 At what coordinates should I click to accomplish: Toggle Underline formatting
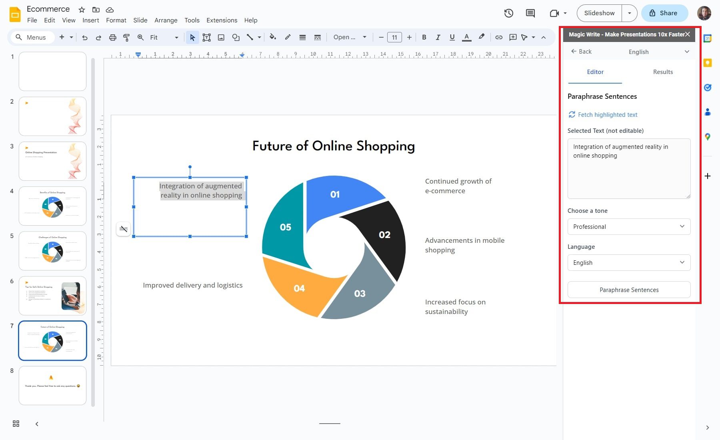point(452,37)
